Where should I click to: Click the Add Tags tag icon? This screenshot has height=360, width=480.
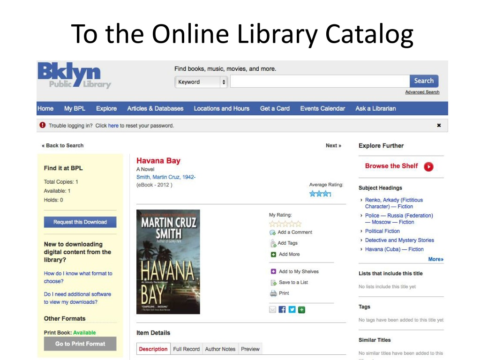[273, 243]
